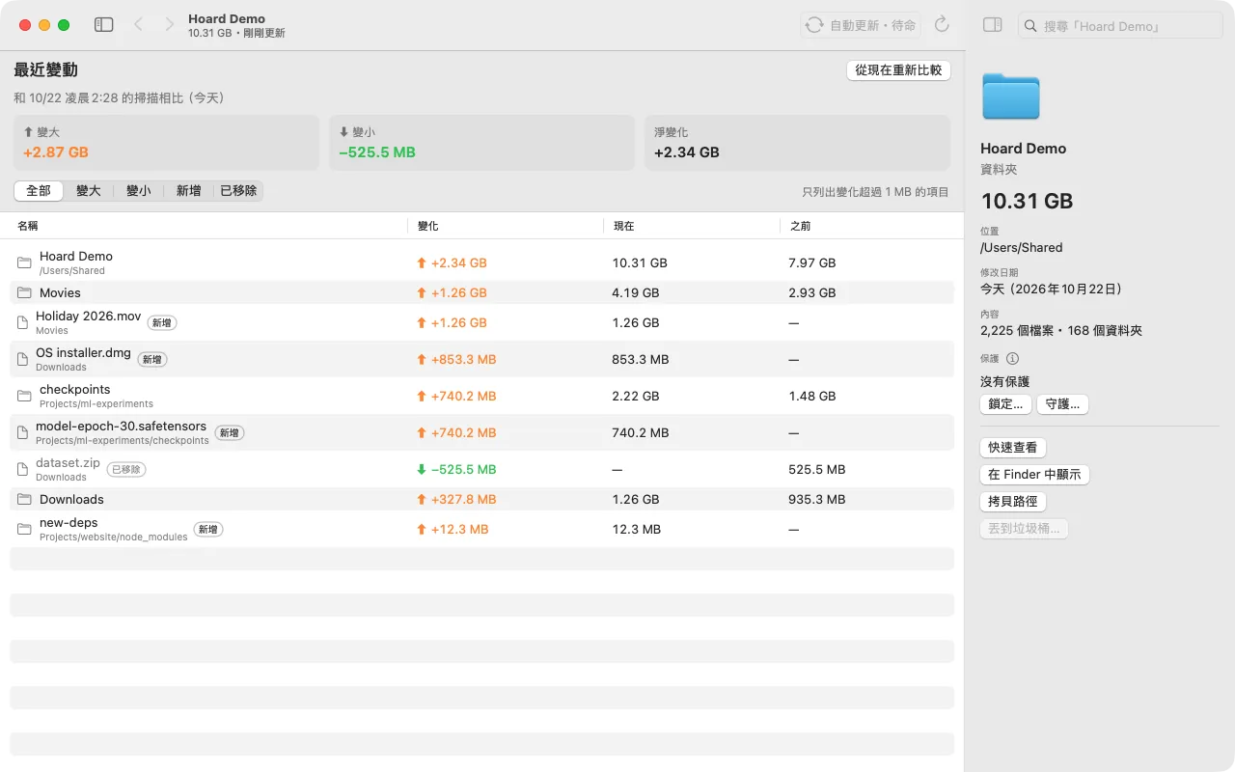Click the refresh scan arrow icon
The image size is (1235, 772).
(943, 25)
